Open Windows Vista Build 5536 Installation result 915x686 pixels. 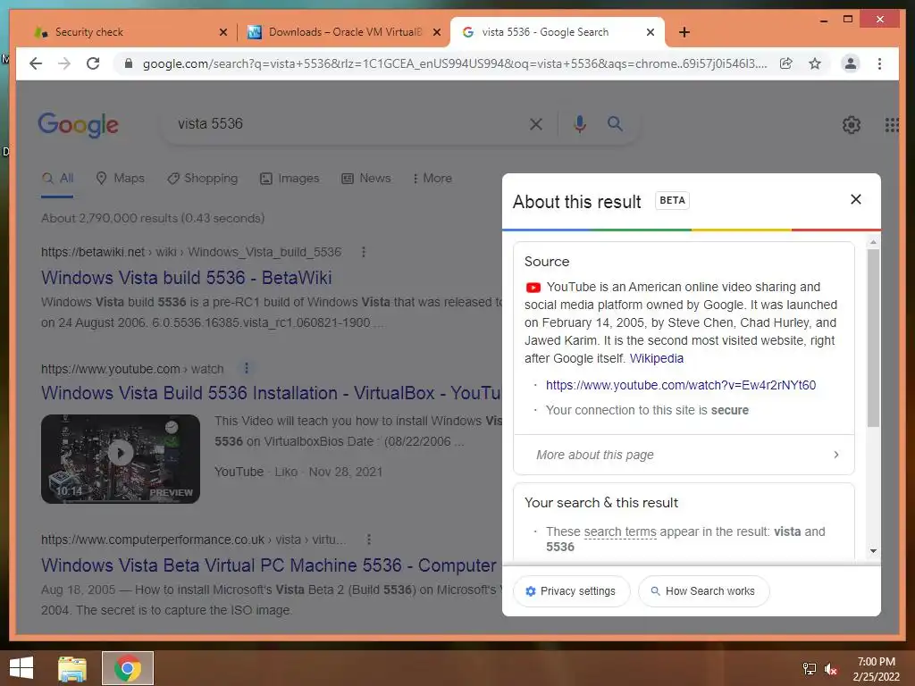271,393
